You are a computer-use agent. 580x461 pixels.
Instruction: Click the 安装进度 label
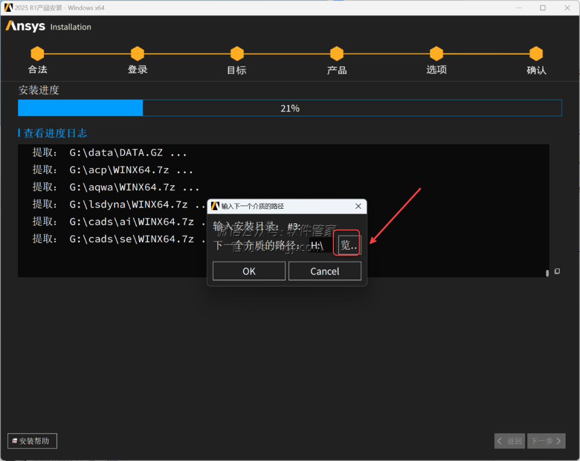(39, 90)
